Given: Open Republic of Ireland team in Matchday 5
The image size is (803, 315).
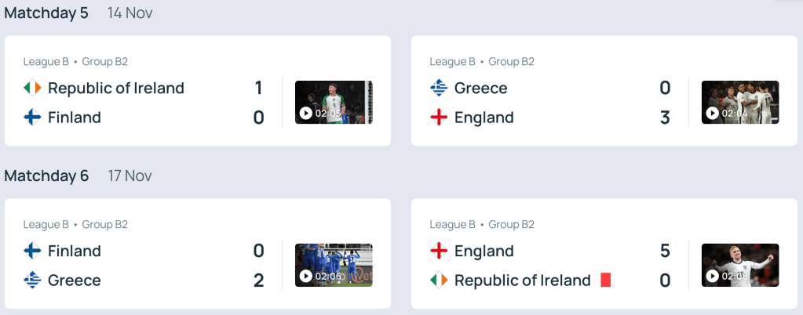Looking at the screenshot, I should (x=116, y=89).
